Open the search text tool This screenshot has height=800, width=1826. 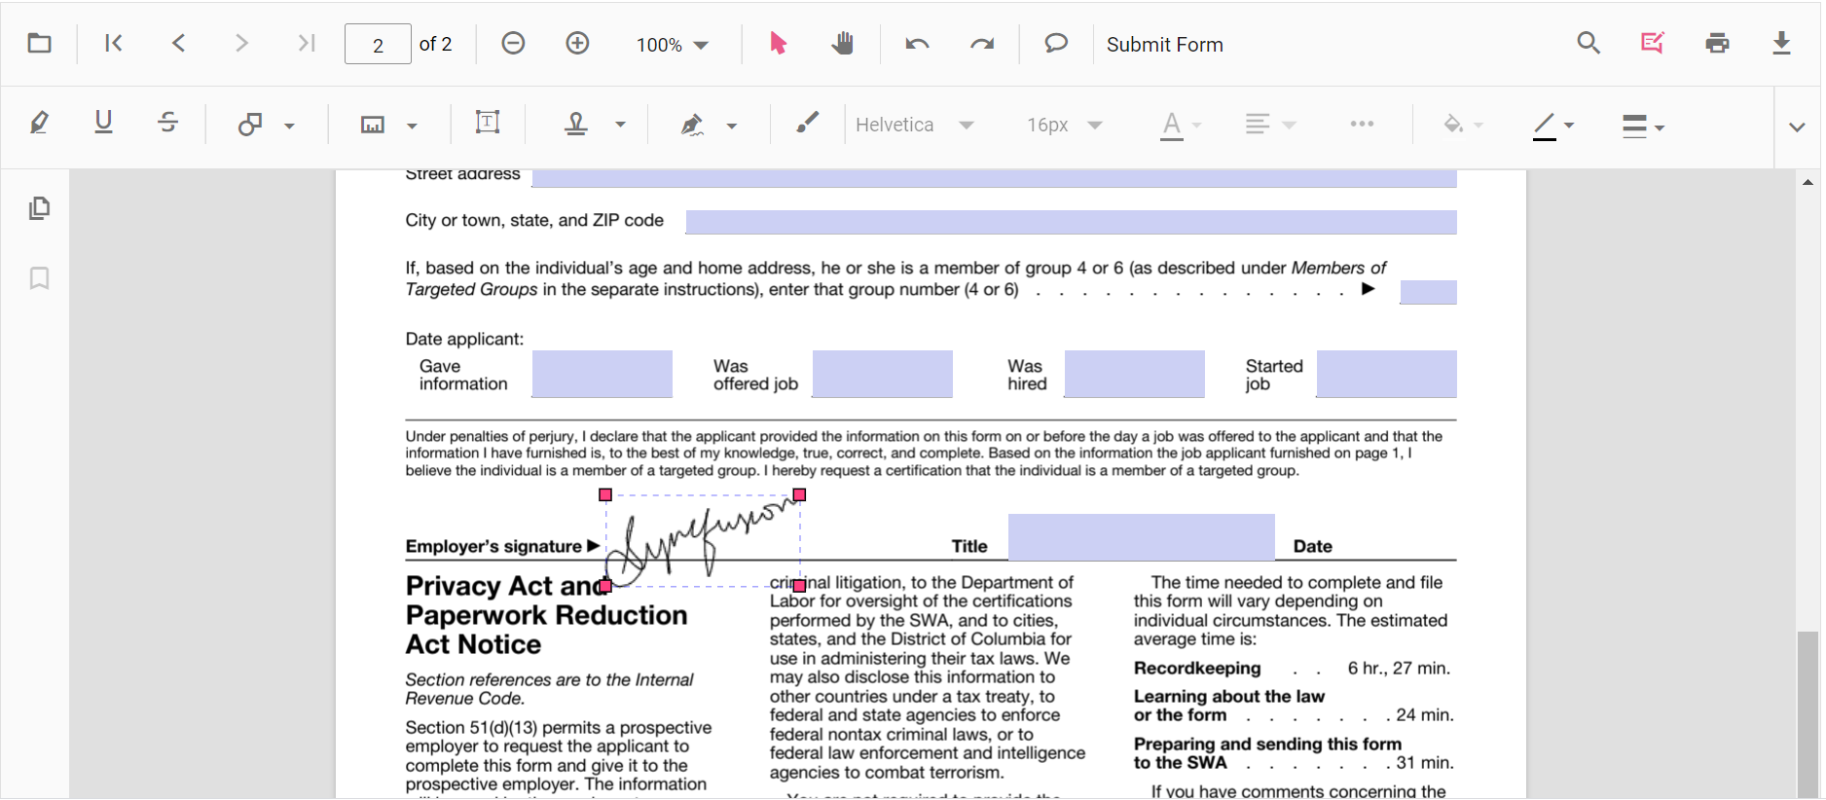click(x=1589, y=44)
